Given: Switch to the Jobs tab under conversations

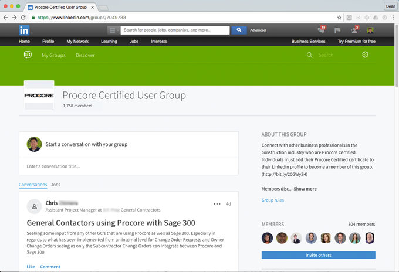Looking at the screenshot, I should point(56,185).
